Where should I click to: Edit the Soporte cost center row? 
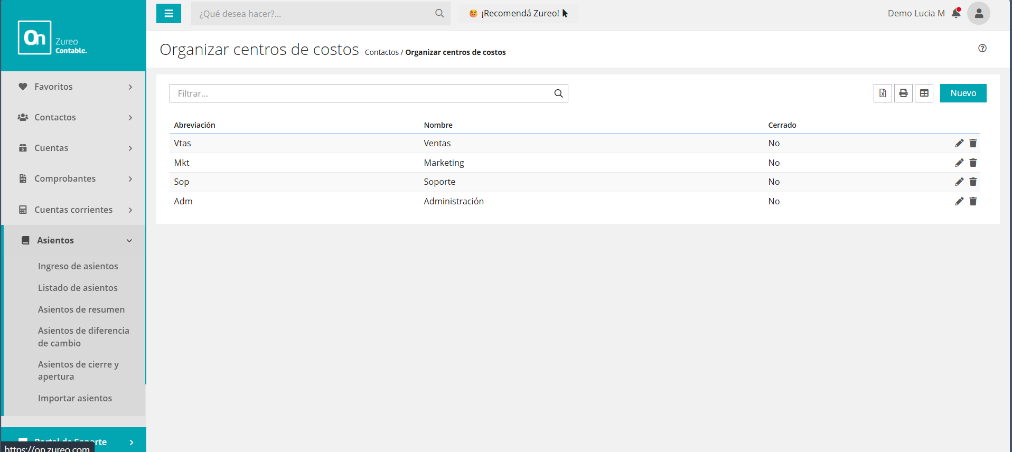(x=959, y=182)
